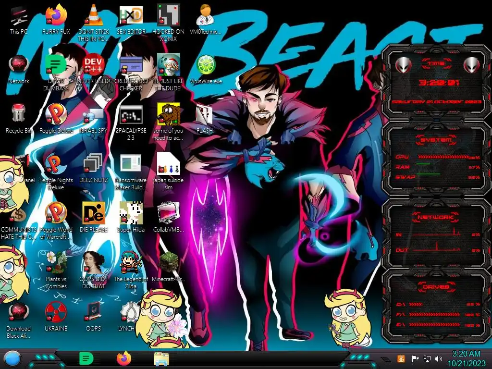Image resolution: width=492 pixels, height=369 pixels.
Task: Open the Minecraft4Fr... grass block shortcut
Action: (169, 267)
